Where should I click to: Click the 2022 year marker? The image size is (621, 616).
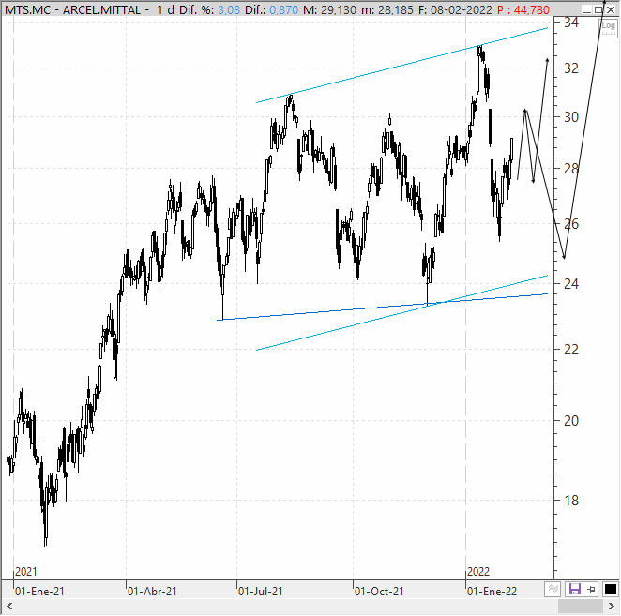pos(478,572)
